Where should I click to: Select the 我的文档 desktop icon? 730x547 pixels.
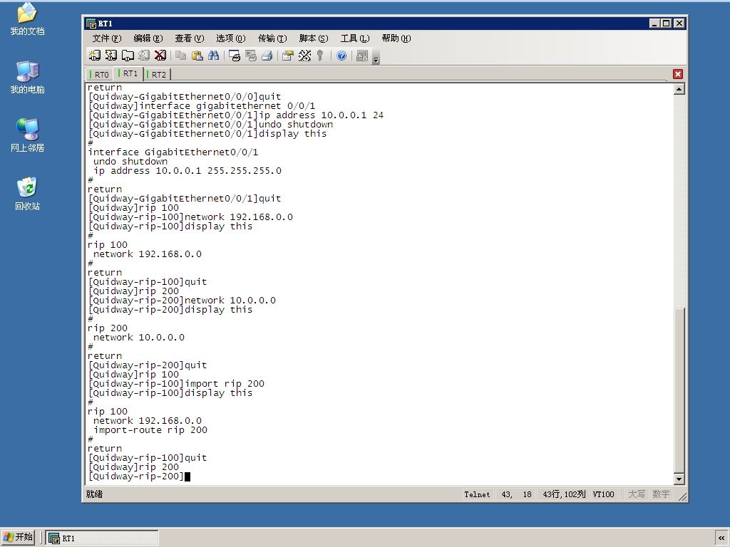pyautogui.click(x=28, y=19)
